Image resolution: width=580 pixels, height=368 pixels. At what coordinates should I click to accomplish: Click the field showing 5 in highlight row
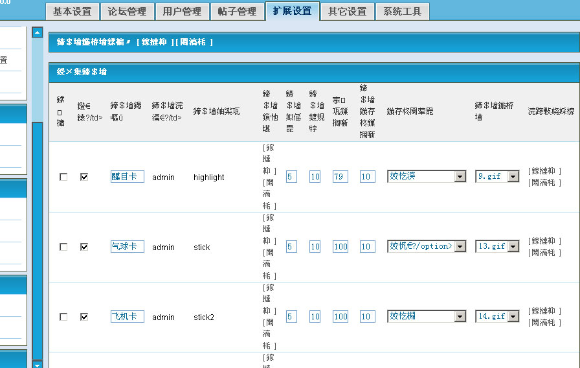pos(291,177)
